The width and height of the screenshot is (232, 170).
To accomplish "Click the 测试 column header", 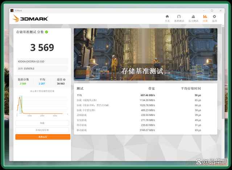I will [x=80, y=88].
